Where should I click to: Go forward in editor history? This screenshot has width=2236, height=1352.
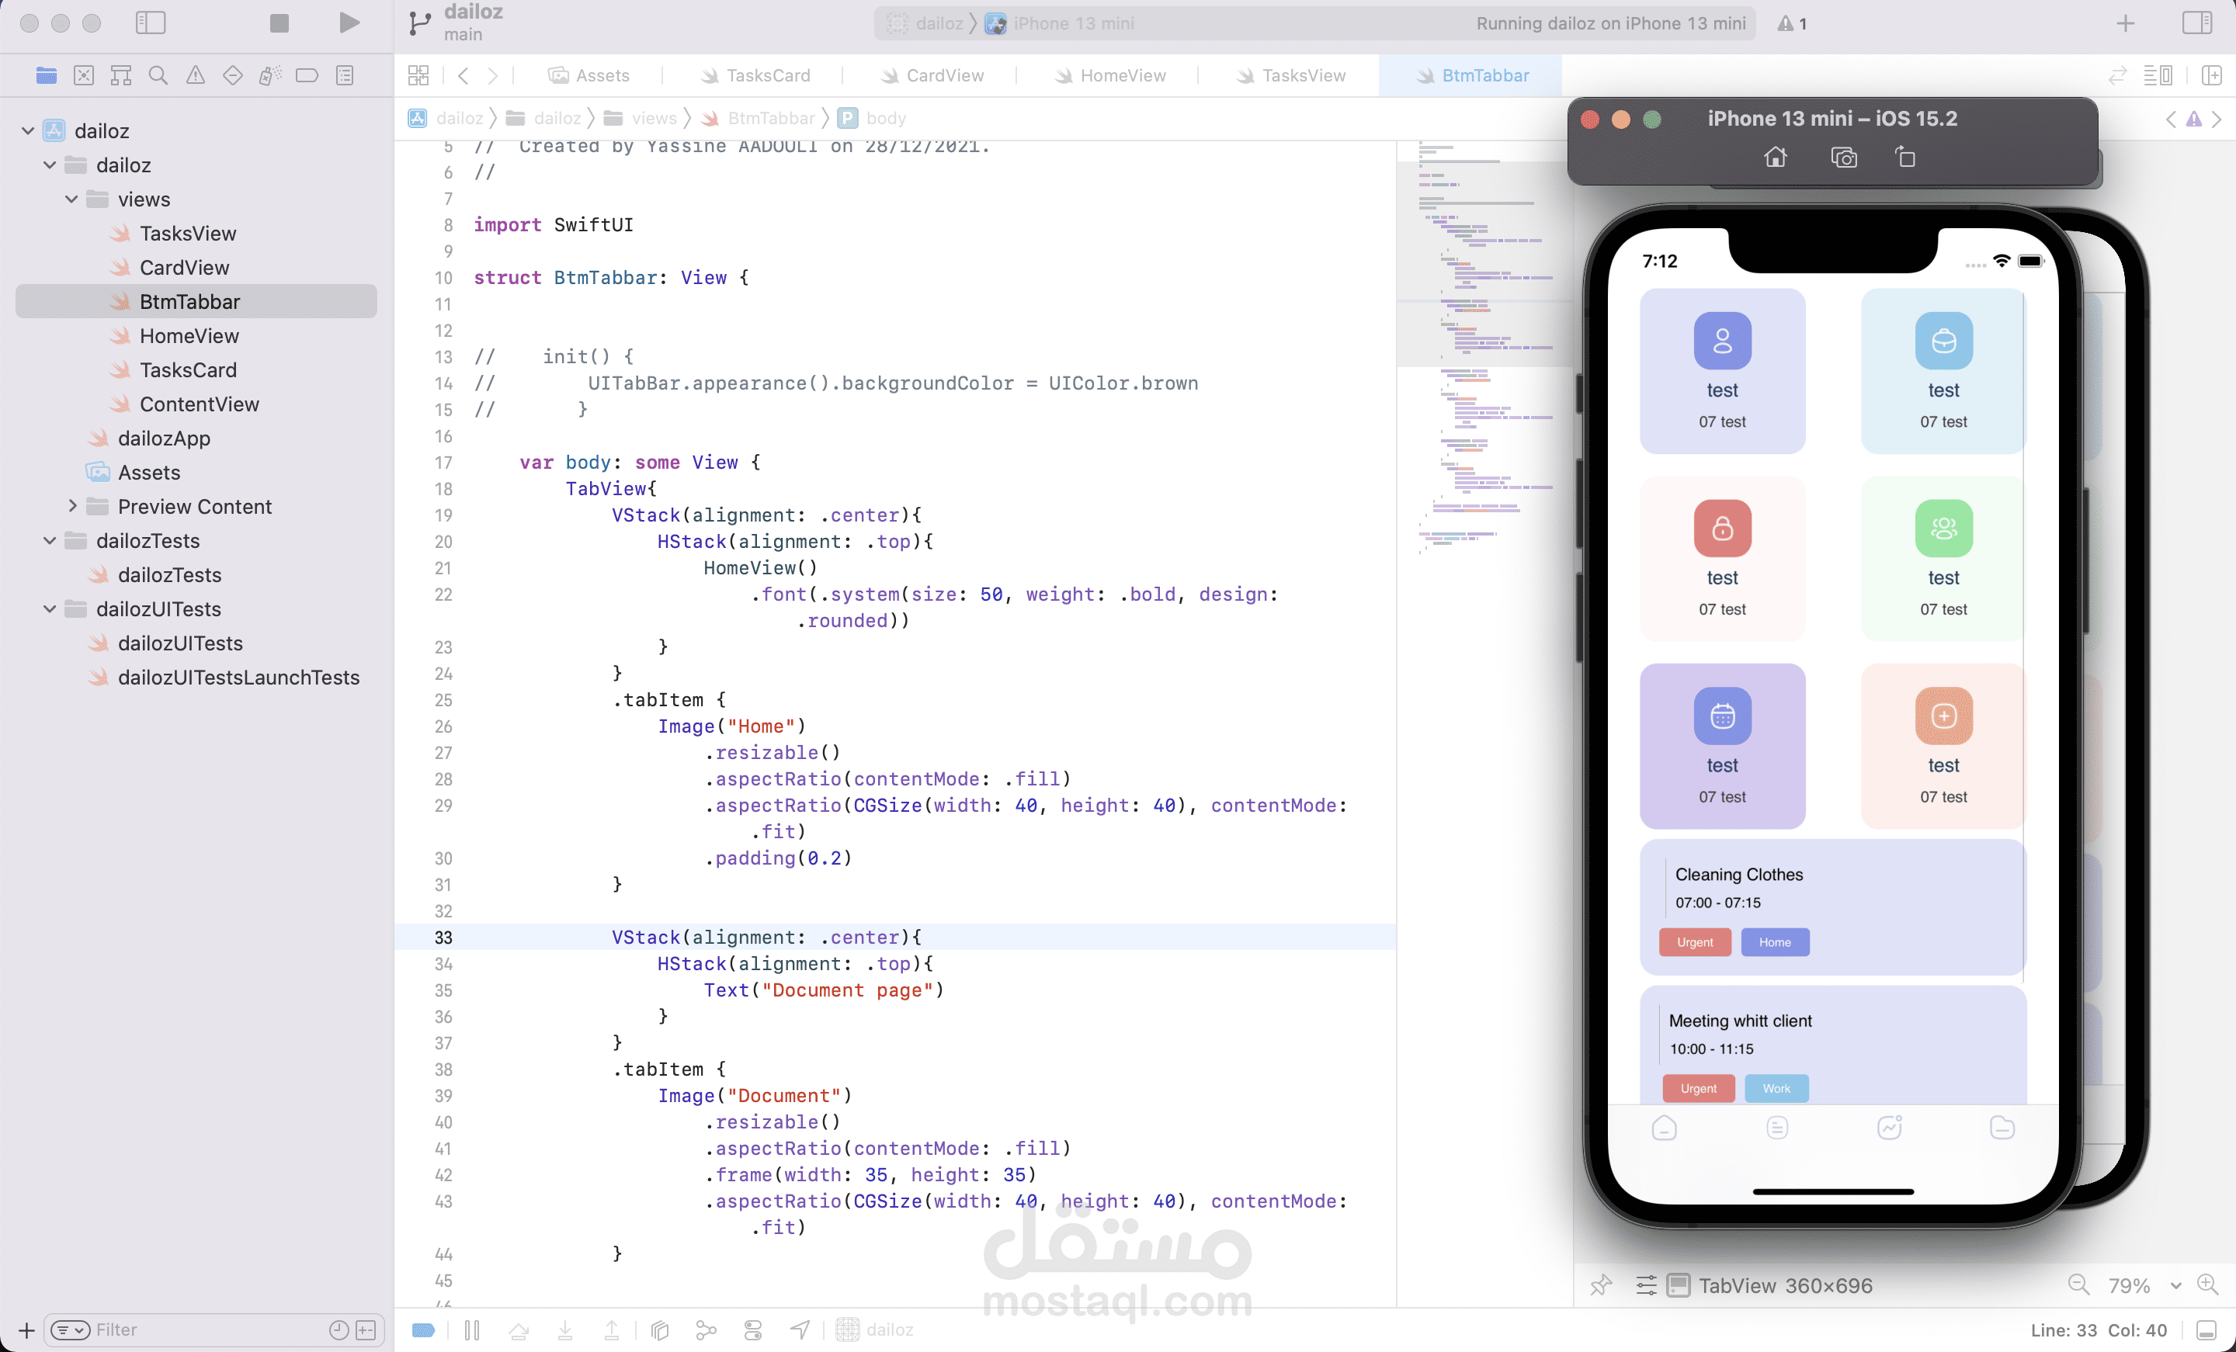[x=493, y=75]
